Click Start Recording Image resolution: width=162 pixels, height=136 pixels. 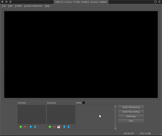(x=131, y=112)
